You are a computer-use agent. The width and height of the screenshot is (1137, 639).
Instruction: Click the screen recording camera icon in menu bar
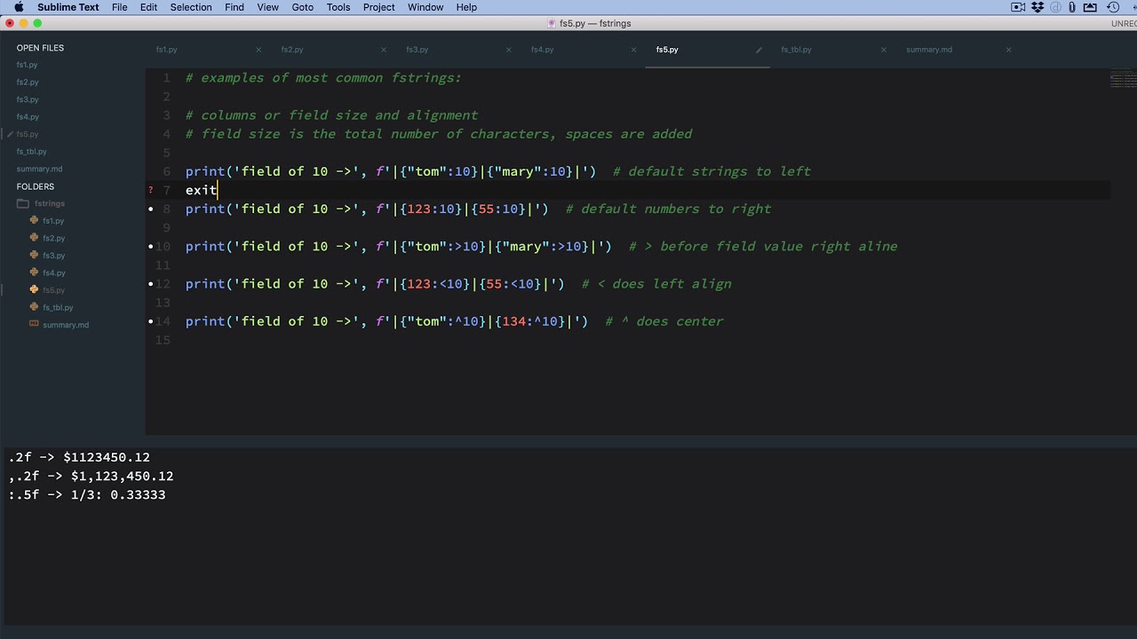point(1018,7)
